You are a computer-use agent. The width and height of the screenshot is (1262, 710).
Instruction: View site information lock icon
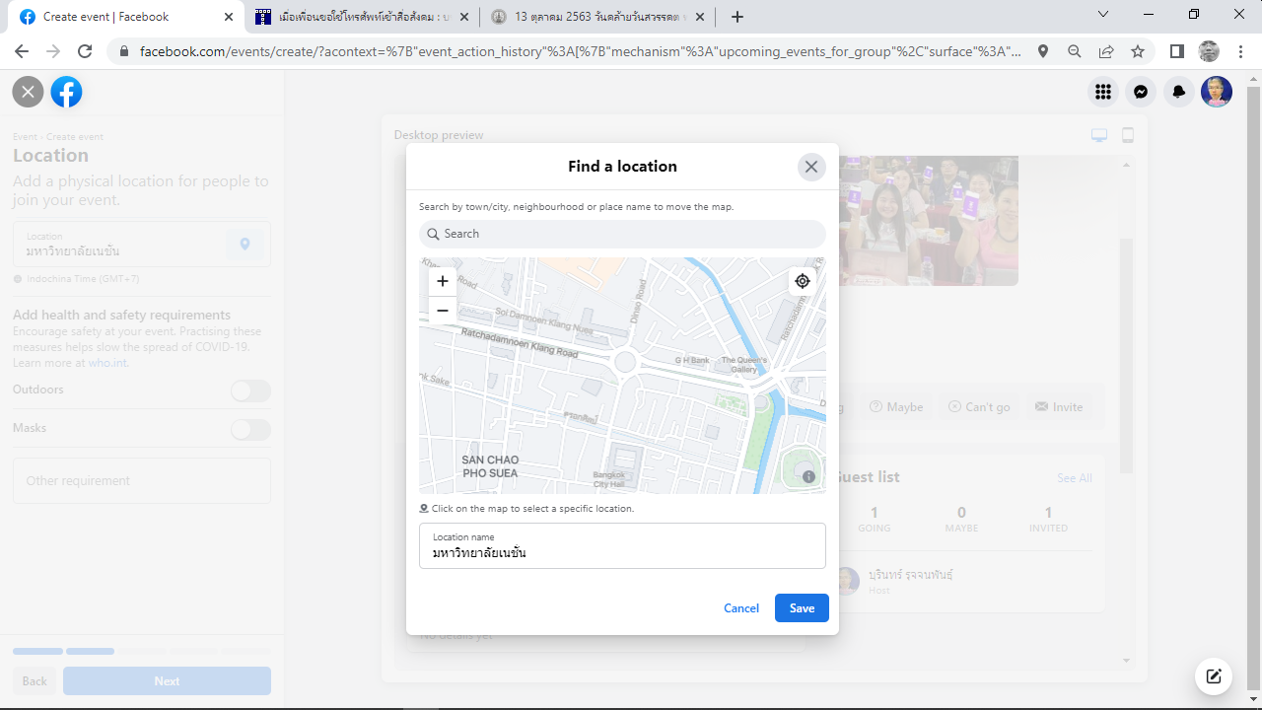tap(124, 51)
